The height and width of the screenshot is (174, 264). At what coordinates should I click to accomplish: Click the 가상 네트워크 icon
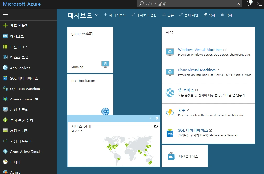pyautogui.click(x=5, y=141)
